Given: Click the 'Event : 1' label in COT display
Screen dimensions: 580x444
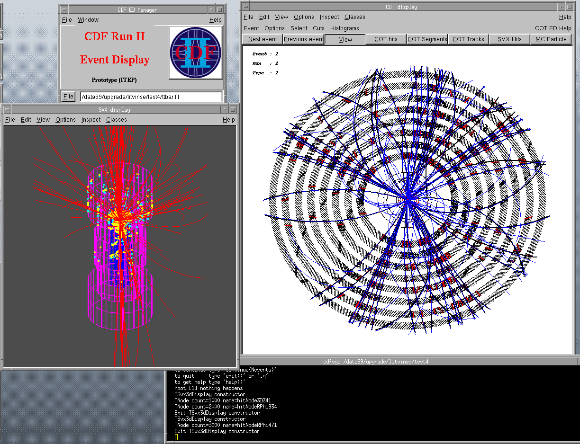Looking at the screenshot, I should coord(265,54).
